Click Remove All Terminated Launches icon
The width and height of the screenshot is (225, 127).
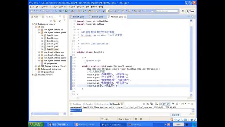click(x=151, y=104)
